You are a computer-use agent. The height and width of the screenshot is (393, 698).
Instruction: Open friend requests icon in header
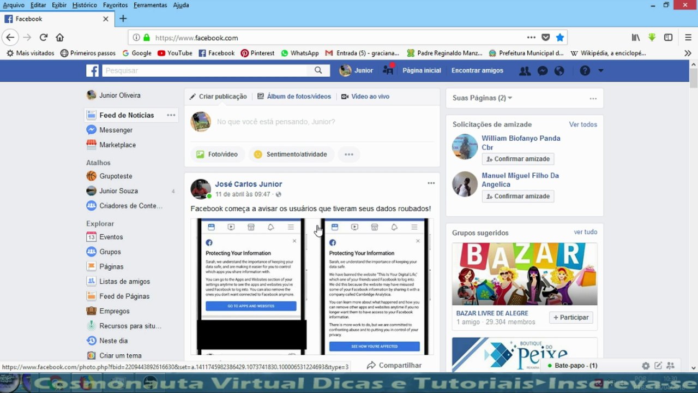(525, 70)
